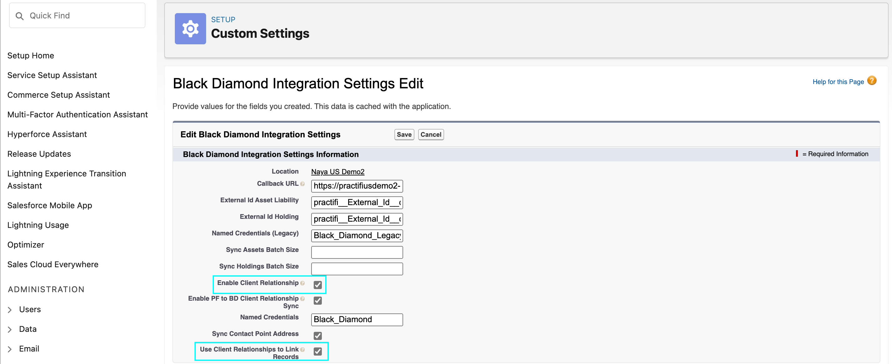Viewport: 892px width, 364px height.
Task: Open Help for this Page link
Action: (x=838, y=82)
